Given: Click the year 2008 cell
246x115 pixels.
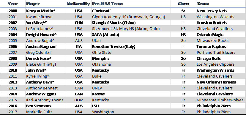Looking at the screenshot, I should point(13,58).
